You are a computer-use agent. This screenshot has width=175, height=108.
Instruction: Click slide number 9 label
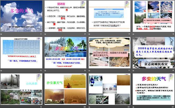point(41,107)
